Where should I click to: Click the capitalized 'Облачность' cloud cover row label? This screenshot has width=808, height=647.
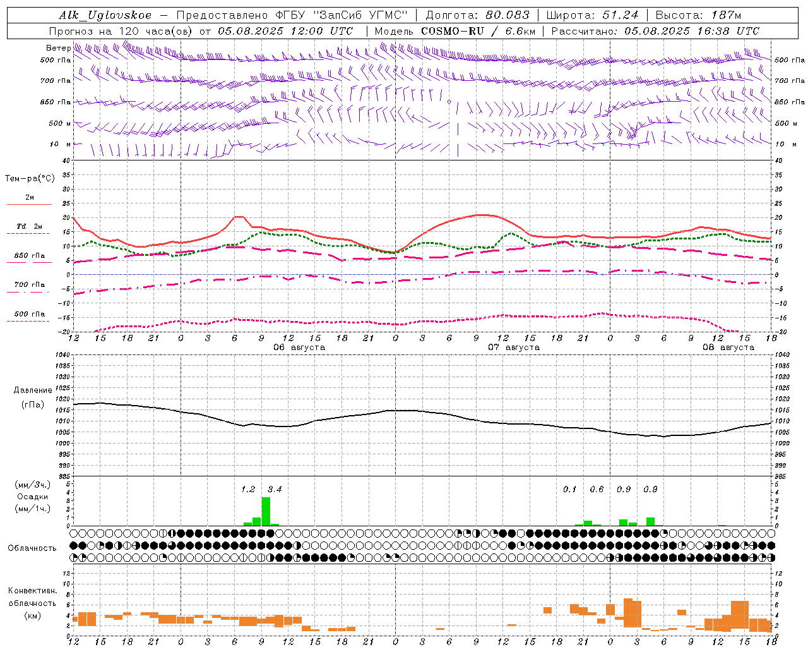[x=32, y=548]
